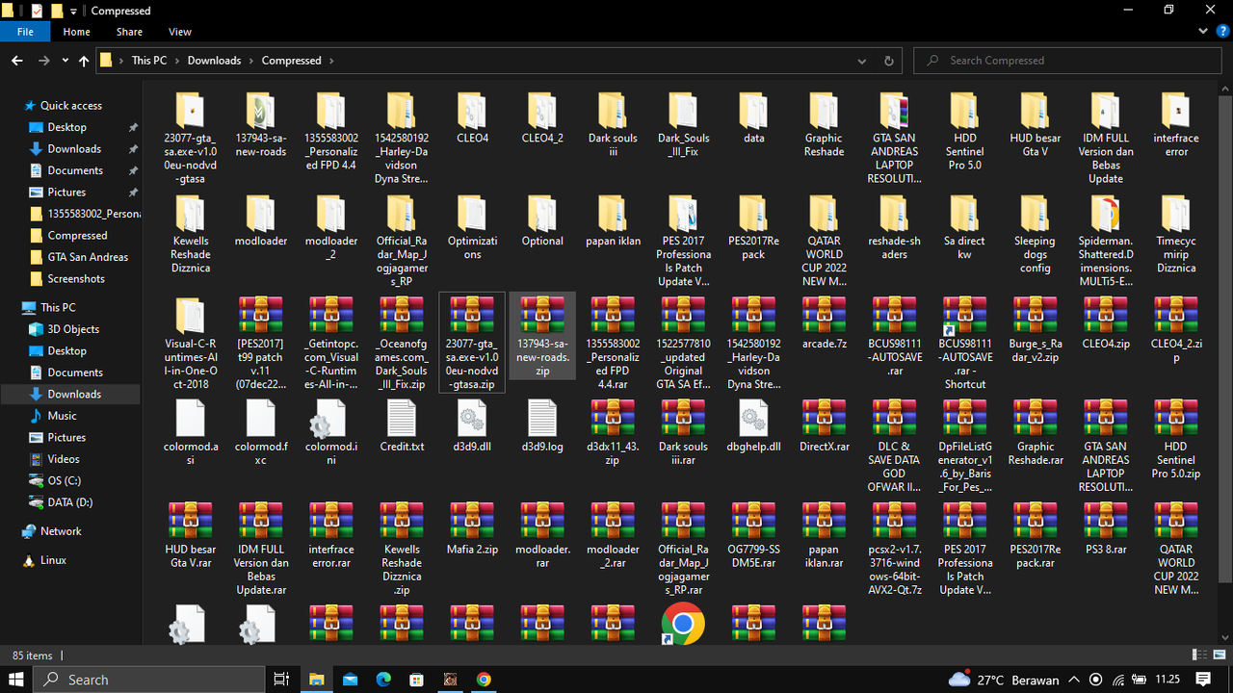
Task: Select the CLEO4.zip archive
Action: (x=1106, y=324)
